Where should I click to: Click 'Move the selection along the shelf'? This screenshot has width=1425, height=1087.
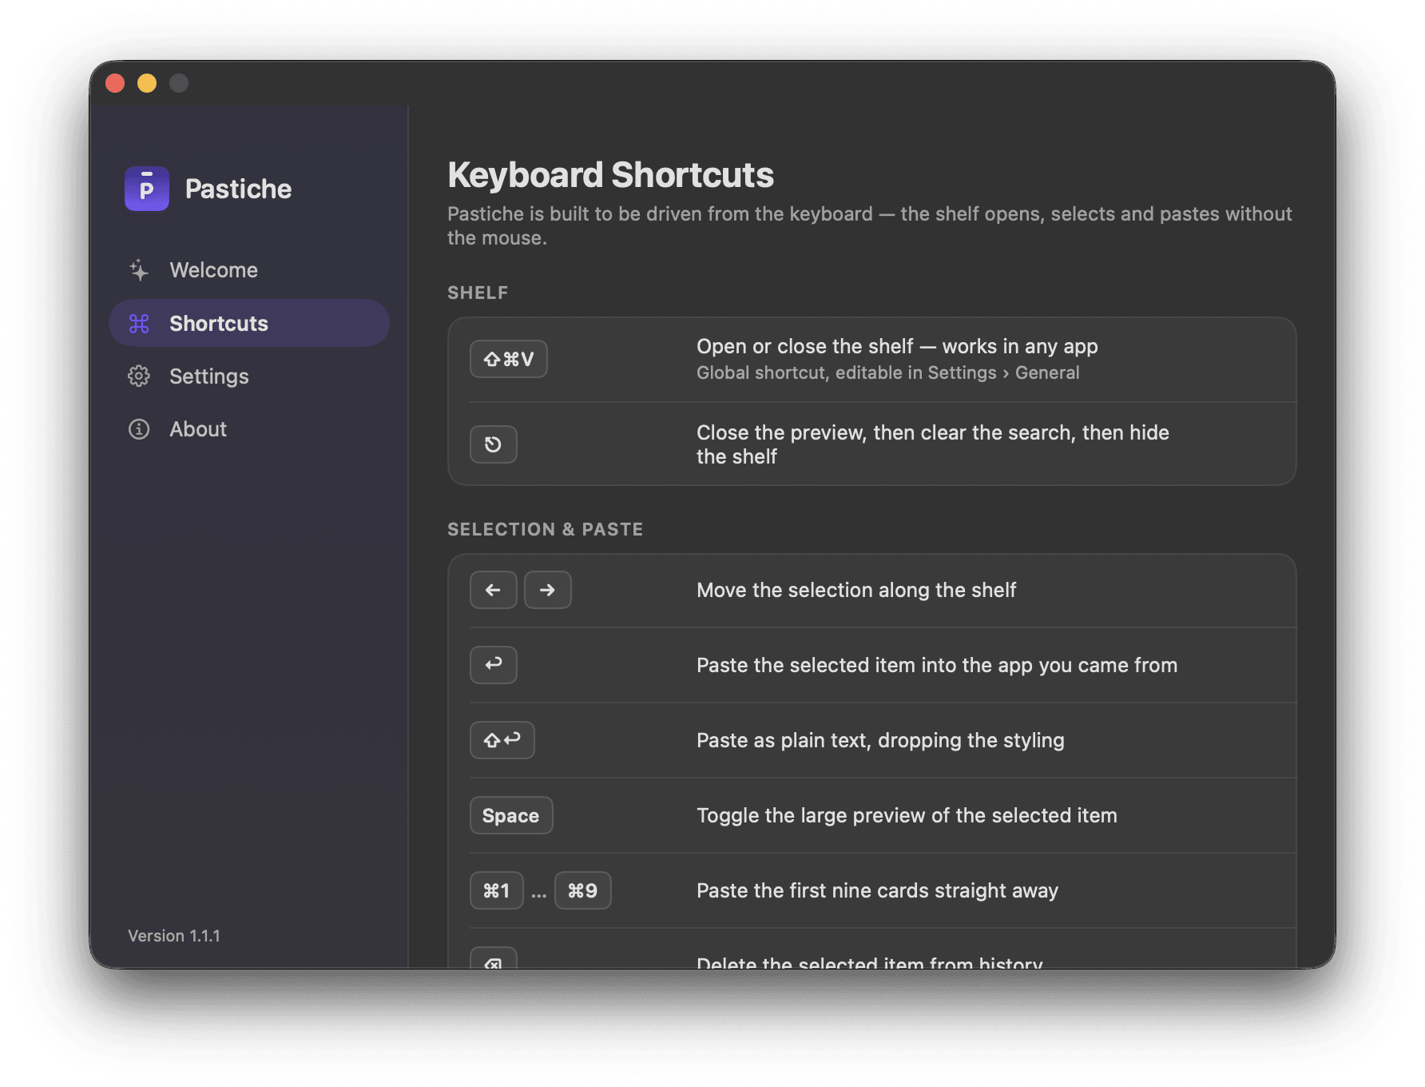tap(856, 590)
